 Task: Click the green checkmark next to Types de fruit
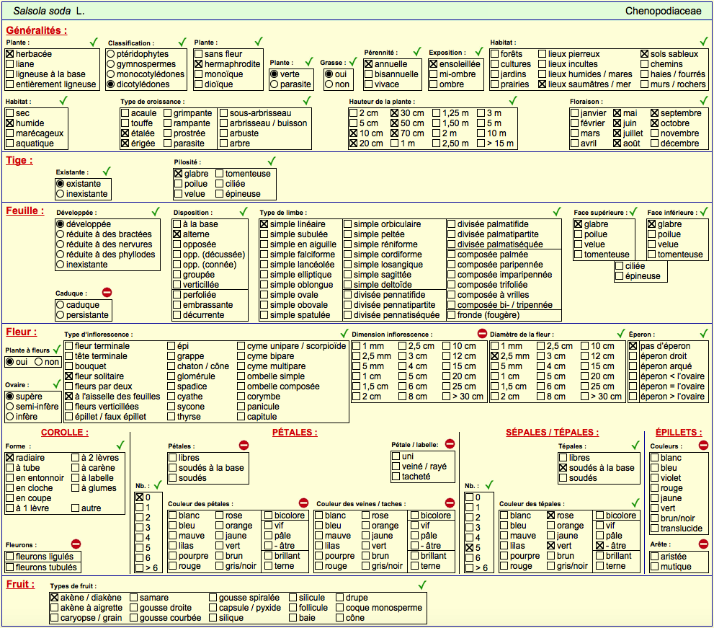(x=422, y=585)
